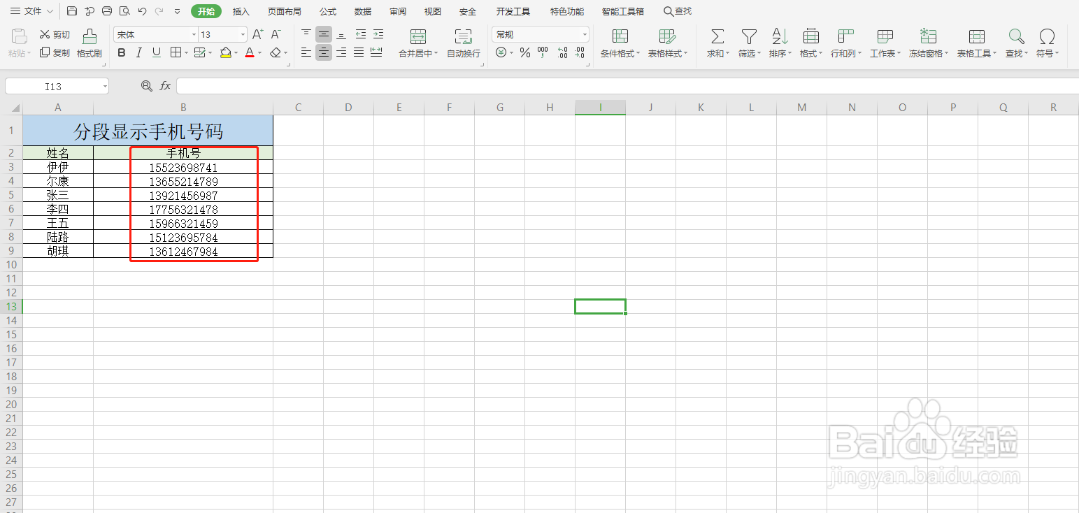Click the Sort (排序) A-Z icon

(x=780, y=36)
